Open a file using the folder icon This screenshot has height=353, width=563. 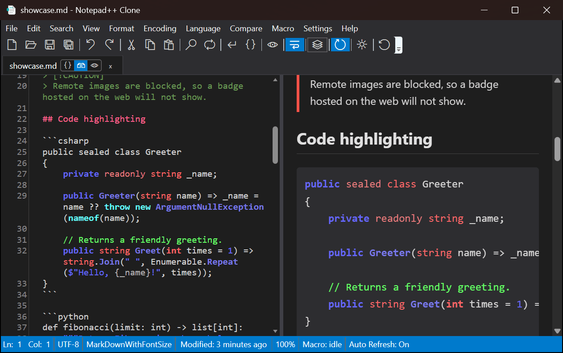point(31,45)
